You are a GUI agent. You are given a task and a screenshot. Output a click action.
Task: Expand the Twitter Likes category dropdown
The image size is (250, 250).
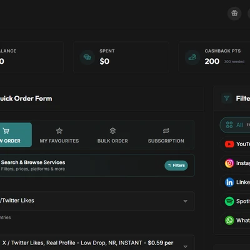97,201
